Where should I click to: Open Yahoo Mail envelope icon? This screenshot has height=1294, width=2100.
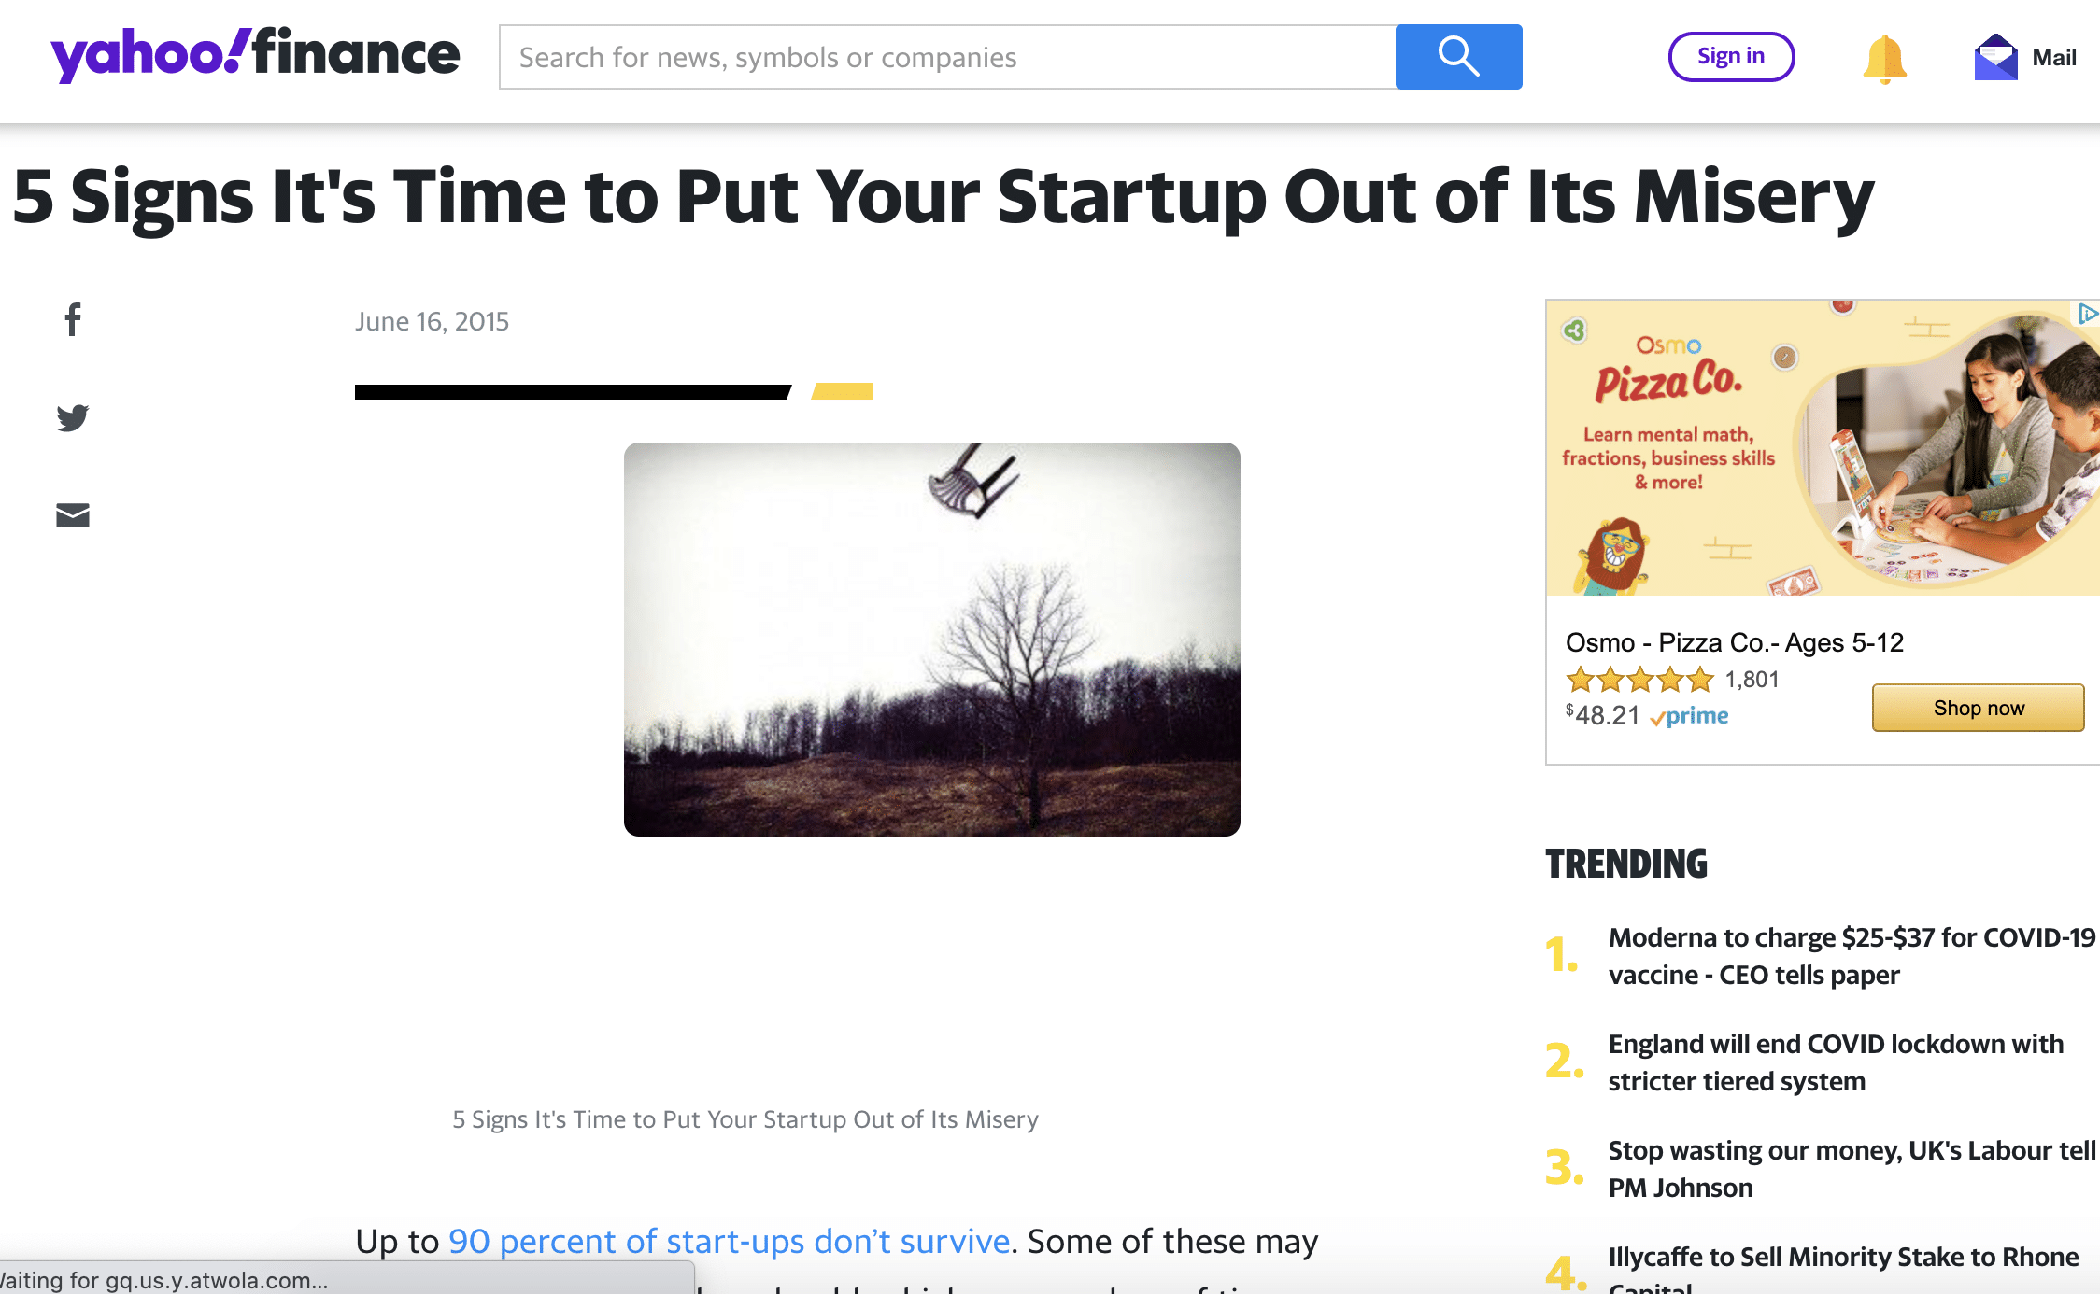point(1995,58)
